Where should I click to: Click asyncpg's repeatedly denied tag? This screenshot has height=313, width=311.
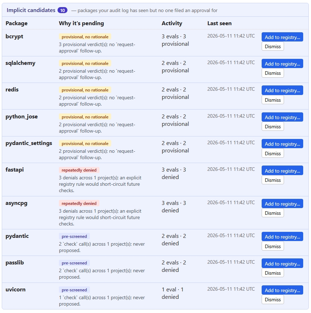click(x=79, y=203)
